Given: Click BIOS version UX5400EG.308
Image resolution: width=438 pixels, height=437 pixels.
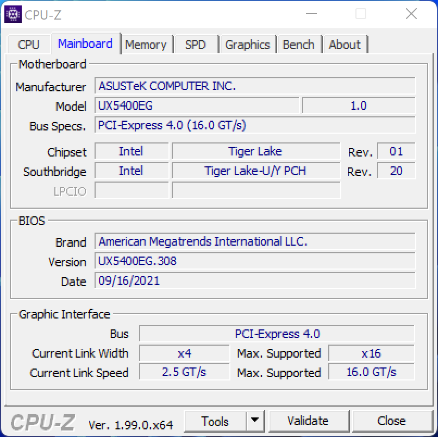Looking at the screenshot, I should click(x=255, y=261).
